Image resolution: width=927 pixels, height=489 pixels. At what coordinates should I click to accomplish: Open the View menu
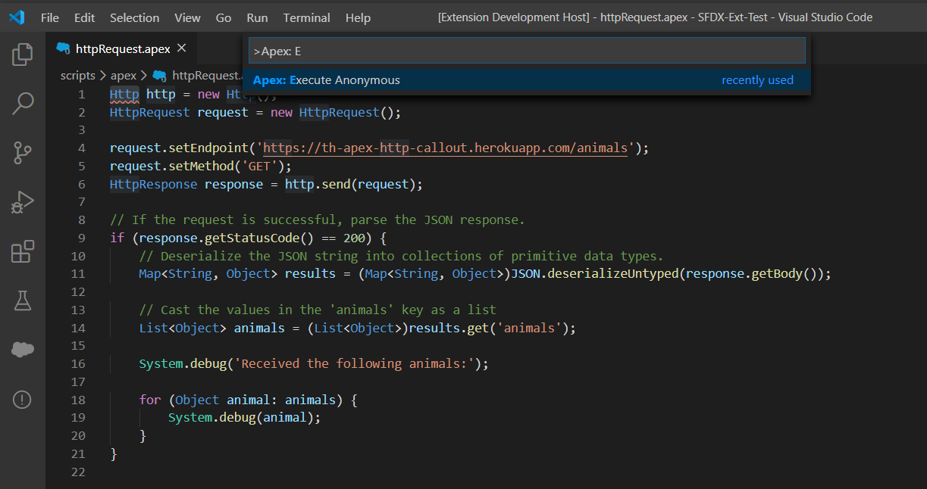(187, 17)
